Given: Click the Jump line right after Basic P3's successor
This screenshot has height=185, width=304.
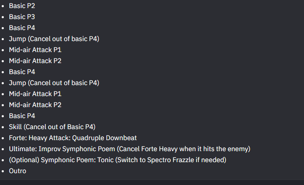Looking at the screenshot, I should (x=54, y=39).
